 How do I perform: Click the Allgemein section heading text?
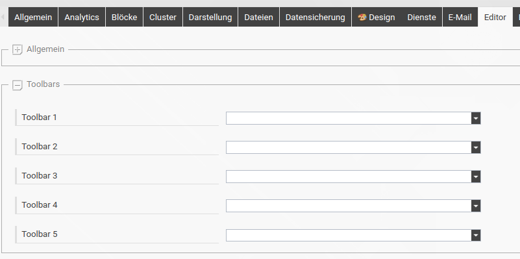coord(45,49)
